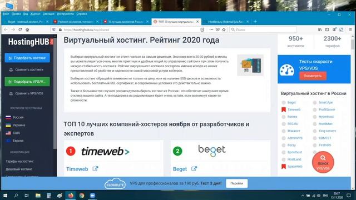
Task: Open the Закладки menu
Action: pos(48,14)
